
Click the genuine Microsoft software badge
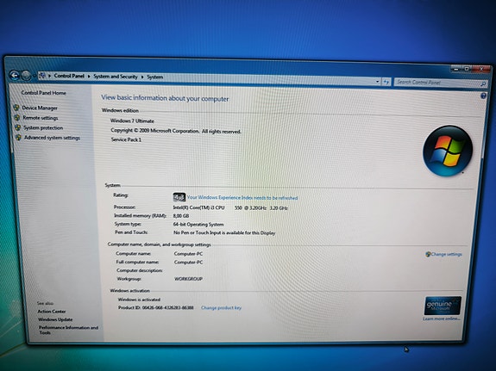[443, 306]
